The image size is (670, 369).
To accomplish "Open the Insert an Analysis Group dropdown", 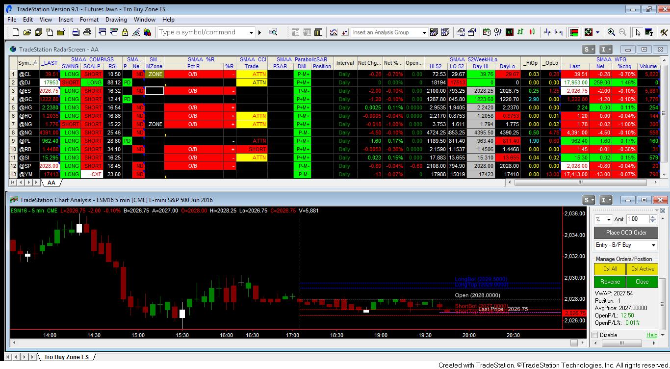I will pyautogui.click(x=425, y=32).
